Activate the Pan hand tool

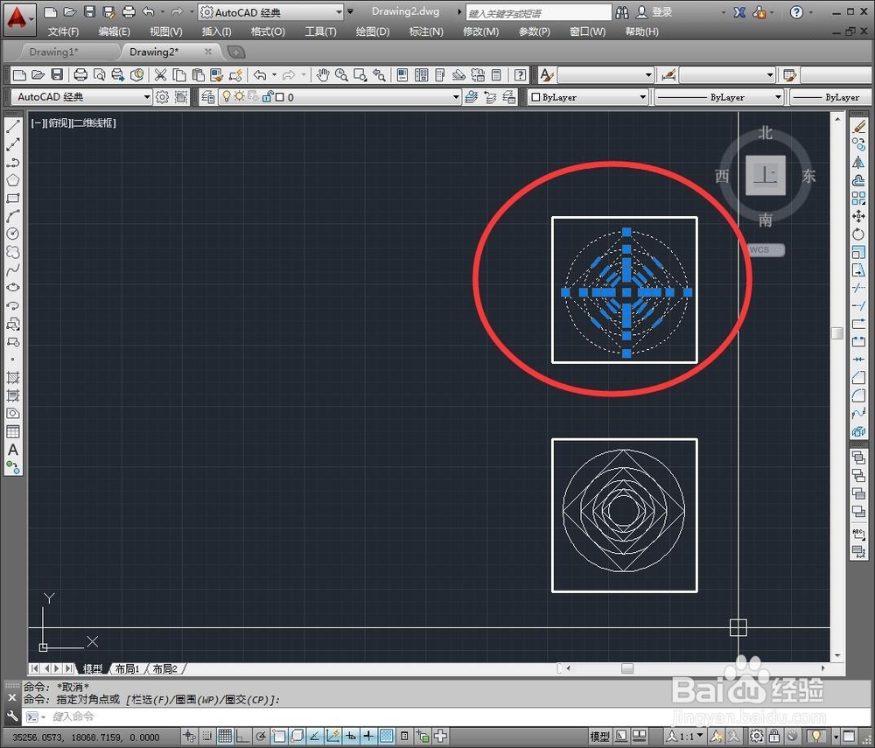click(x=322, y=74)
